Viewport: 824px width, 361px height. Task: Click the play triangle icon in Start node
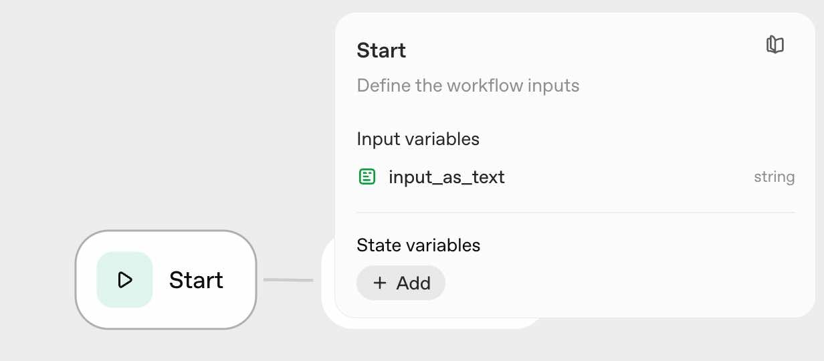pos(124,279)
